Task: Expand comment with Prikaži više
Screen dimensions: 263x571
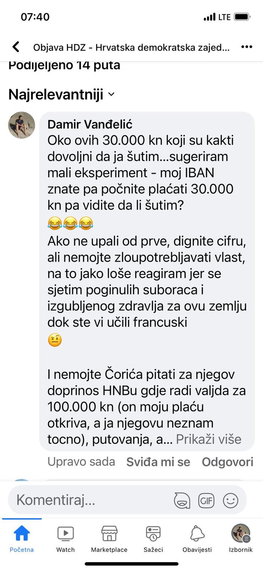Action: tap(209, 439)
